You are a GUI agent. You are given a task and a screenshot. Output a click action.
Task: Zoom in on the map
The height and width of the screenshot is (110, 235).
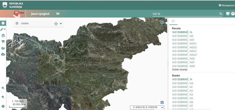(x=3, y=88)
